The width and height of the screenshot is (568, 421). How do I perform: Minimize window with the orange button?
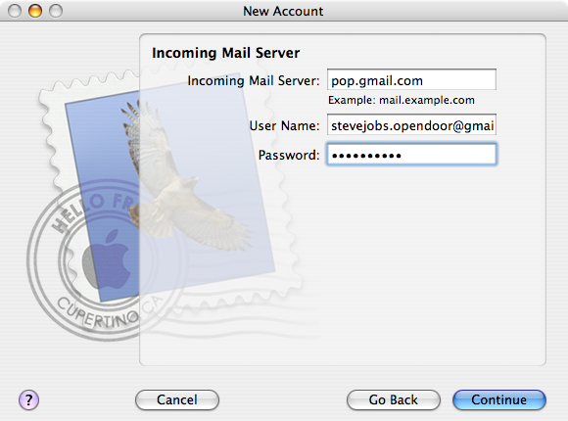[35, 11]
